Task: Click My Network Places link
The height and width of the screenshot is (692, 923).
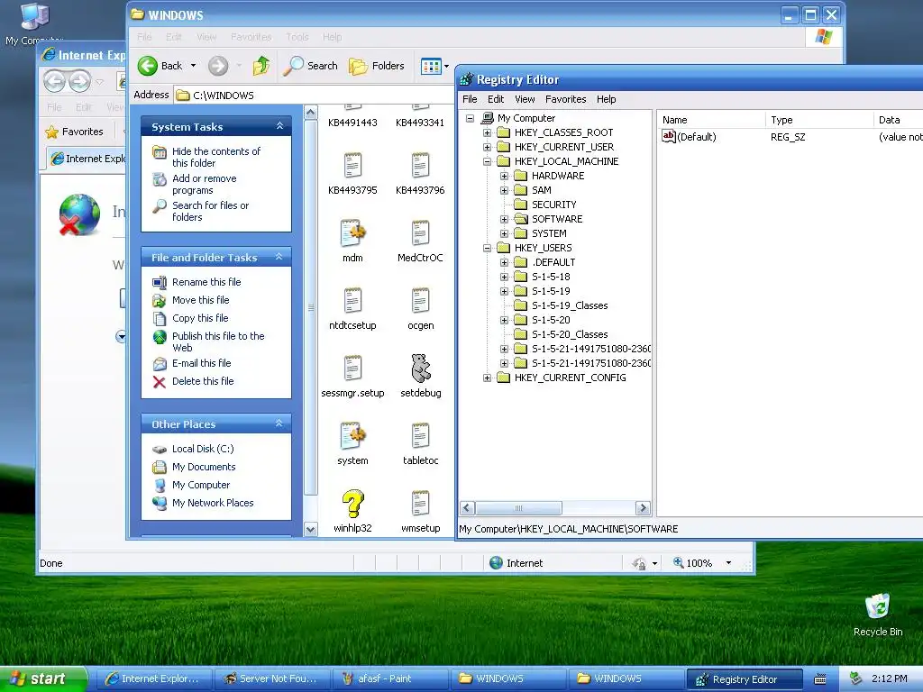Action: coord(213,503)
